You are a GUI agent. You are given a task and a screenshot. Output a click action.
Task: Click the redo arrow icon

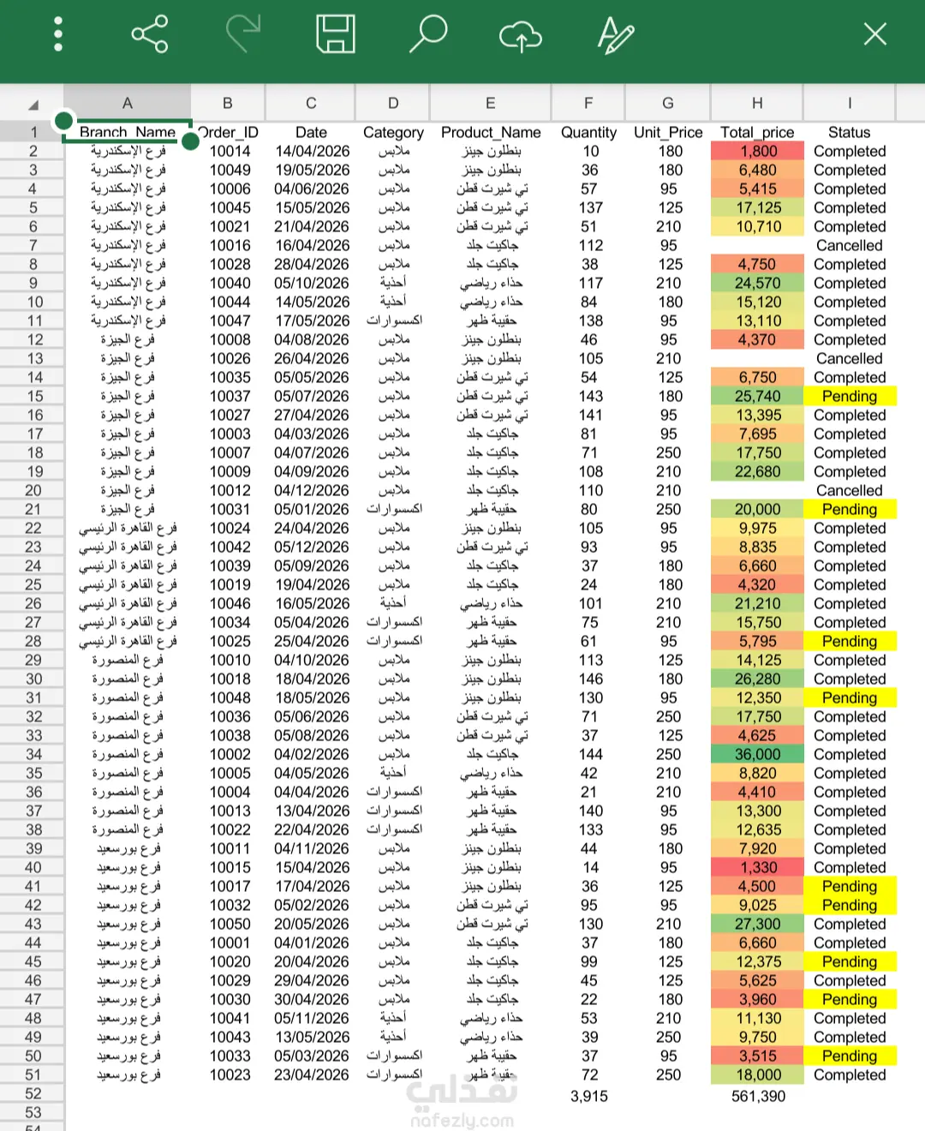point(243,33)
